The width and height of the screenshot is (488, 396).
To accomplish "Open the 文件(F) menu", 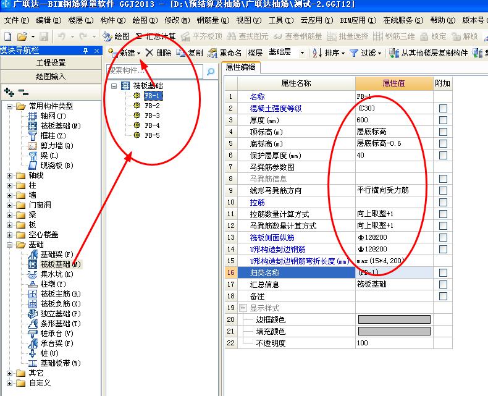I will point(17,20).
